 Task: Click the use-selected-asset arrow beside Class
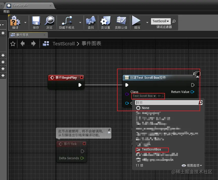tap(159, 96)
